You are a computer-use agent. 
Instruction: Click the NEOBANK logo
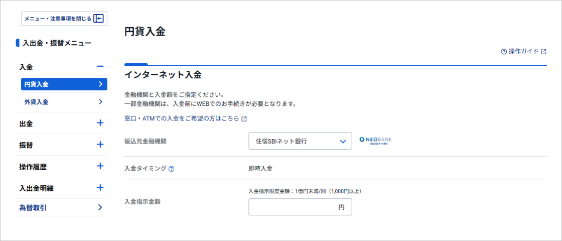coord(375,141)
